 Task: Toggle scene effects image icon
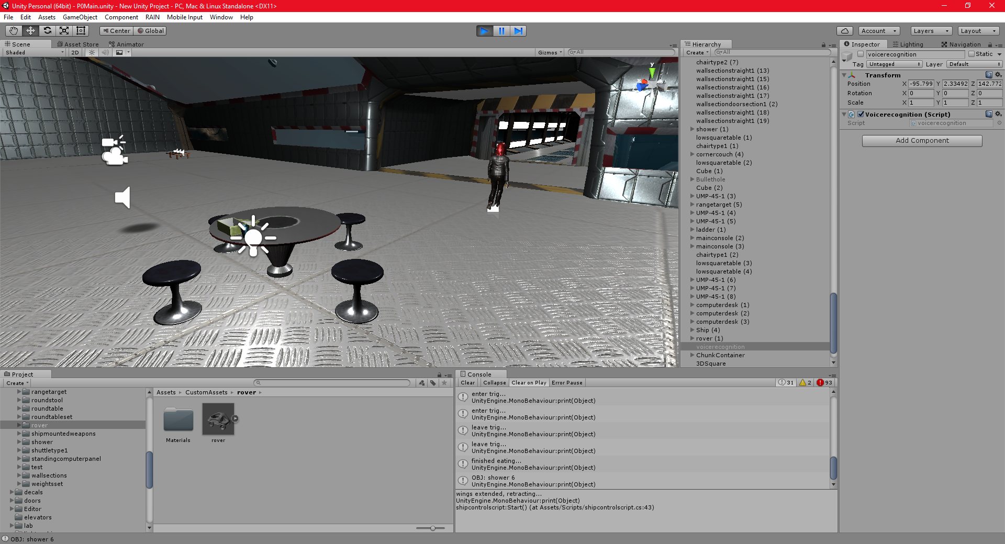[x=119, y=52]
